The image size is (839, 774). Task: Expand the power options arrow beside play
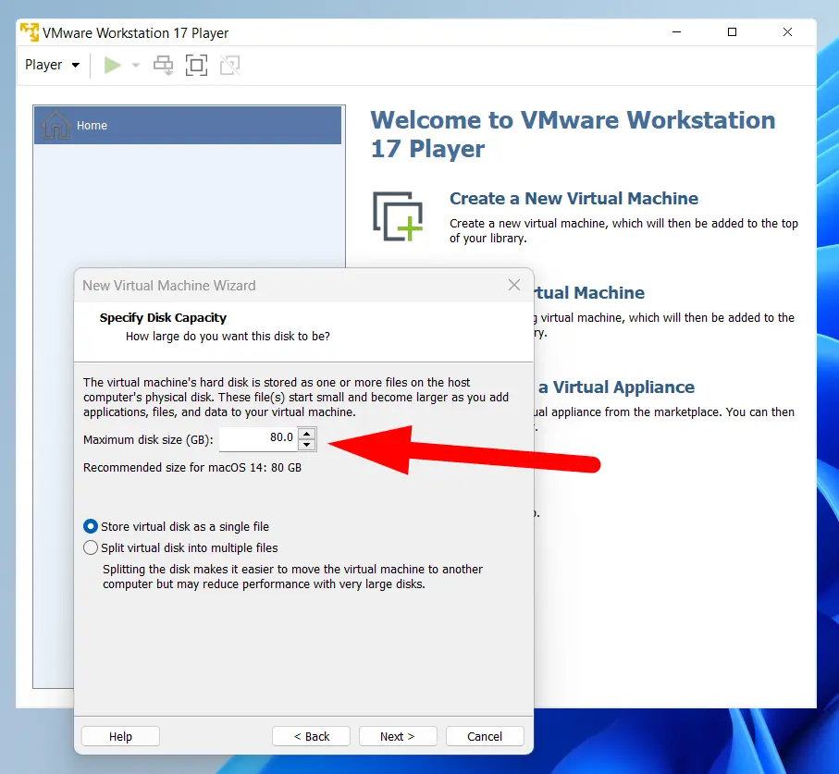[x=136, y=66]
